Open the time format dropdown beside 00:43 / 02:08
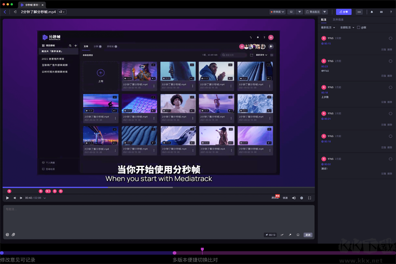Image resolution: width=396 pixels, height=264 pixels. (x=45, y=198)
